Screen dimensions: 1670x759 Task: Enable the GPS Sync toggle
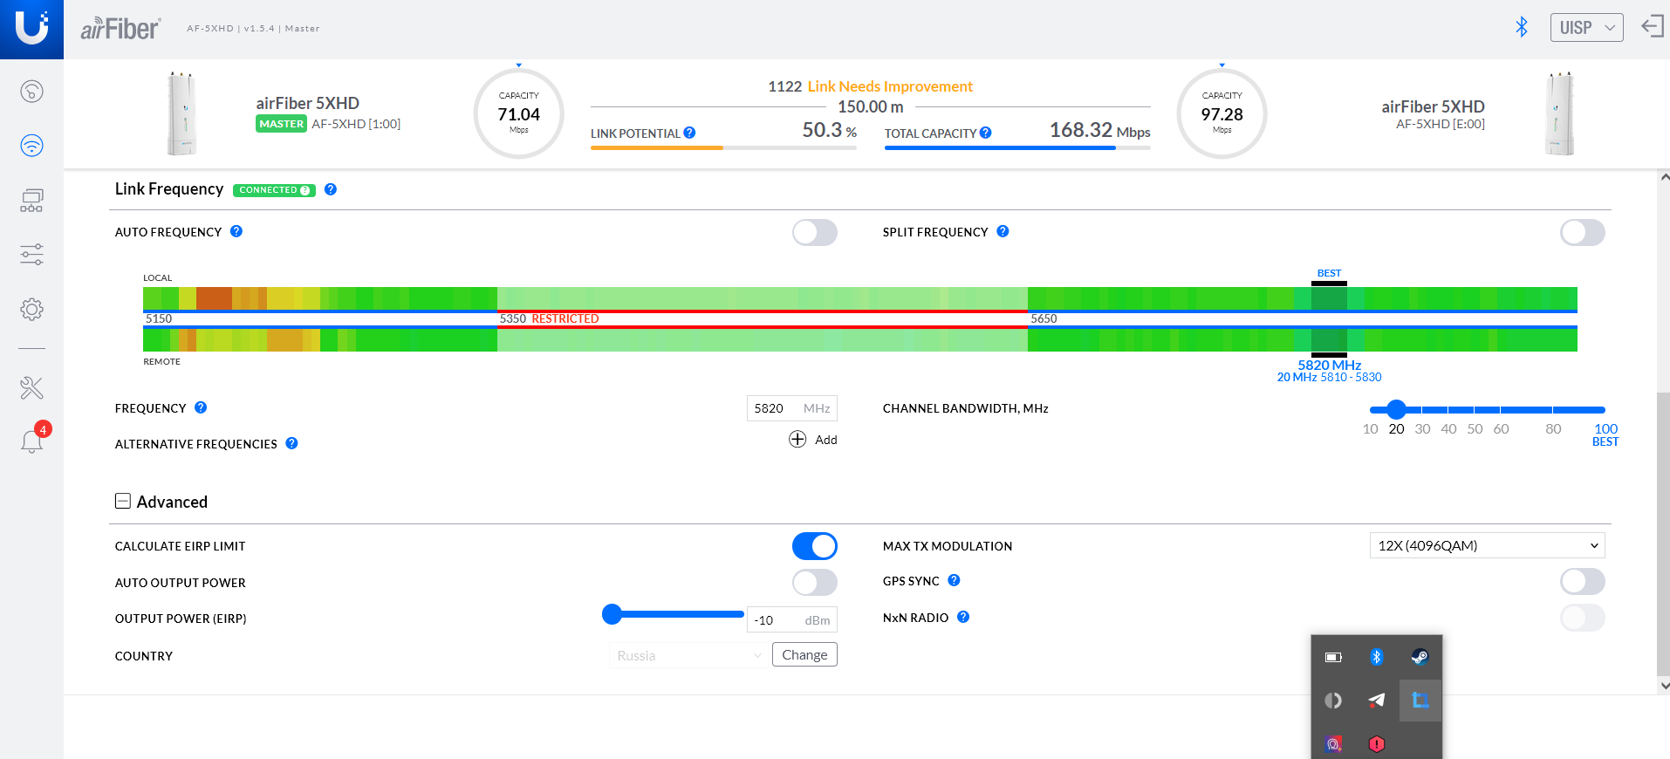click(1583, 581)
